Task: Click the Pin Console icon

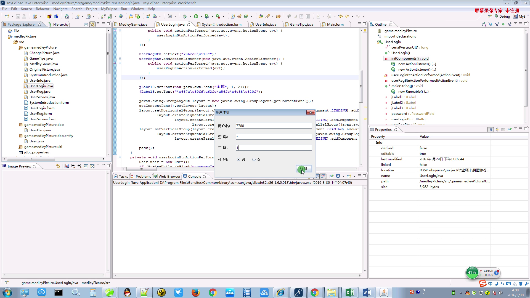Action: click(x=332, y=176)
